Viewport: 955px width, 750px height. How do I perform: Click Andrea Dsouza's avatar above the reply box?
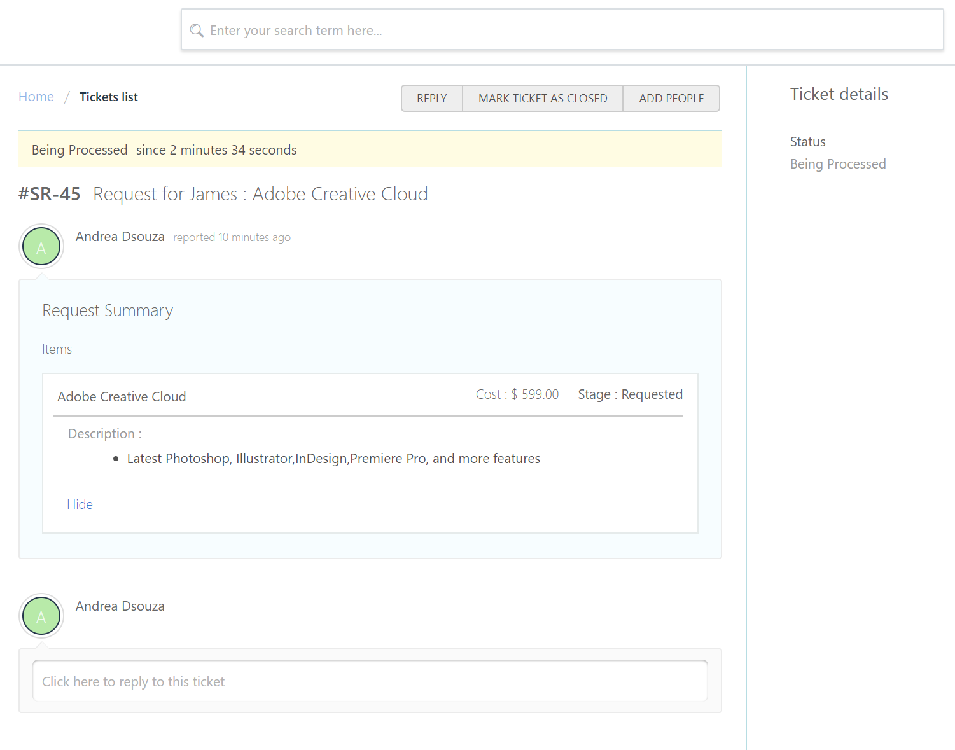41,616
